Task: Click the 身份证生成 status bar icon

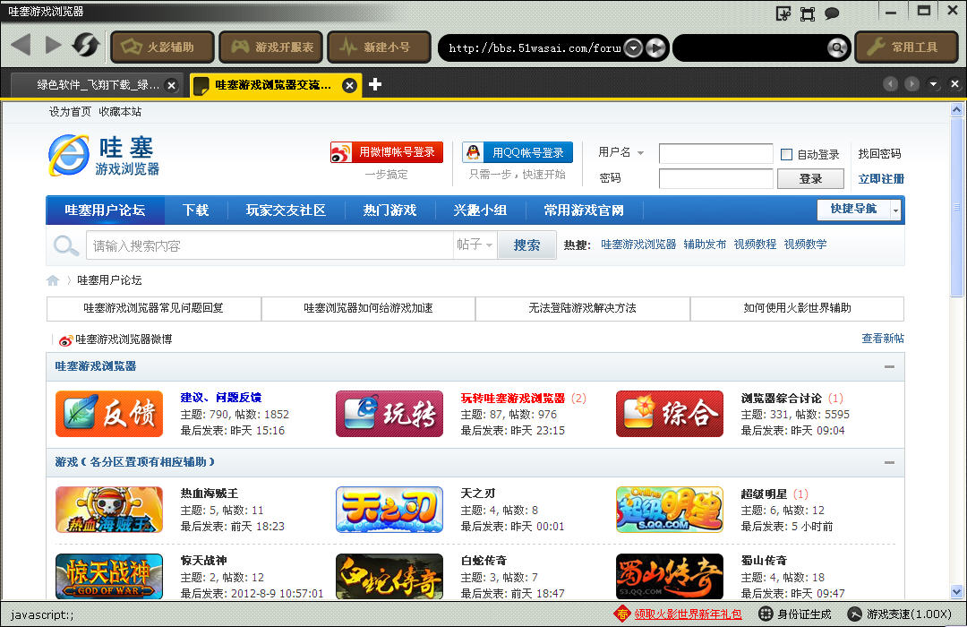Action: (765, 614)
